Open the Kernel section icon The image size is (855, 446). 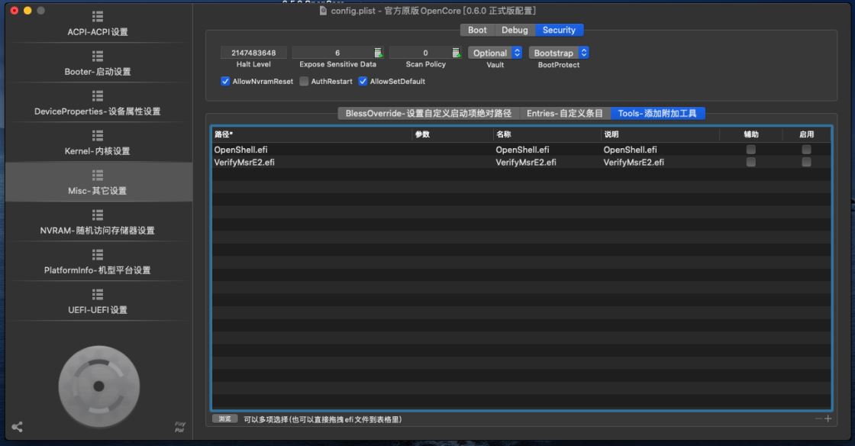coord(97,135)
